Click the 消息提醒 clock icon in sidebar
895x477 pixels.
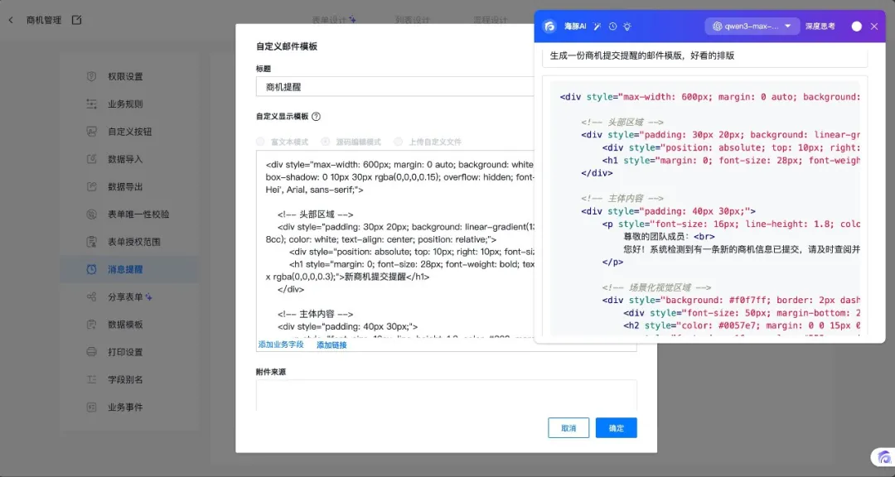click(x=91, y=269)
